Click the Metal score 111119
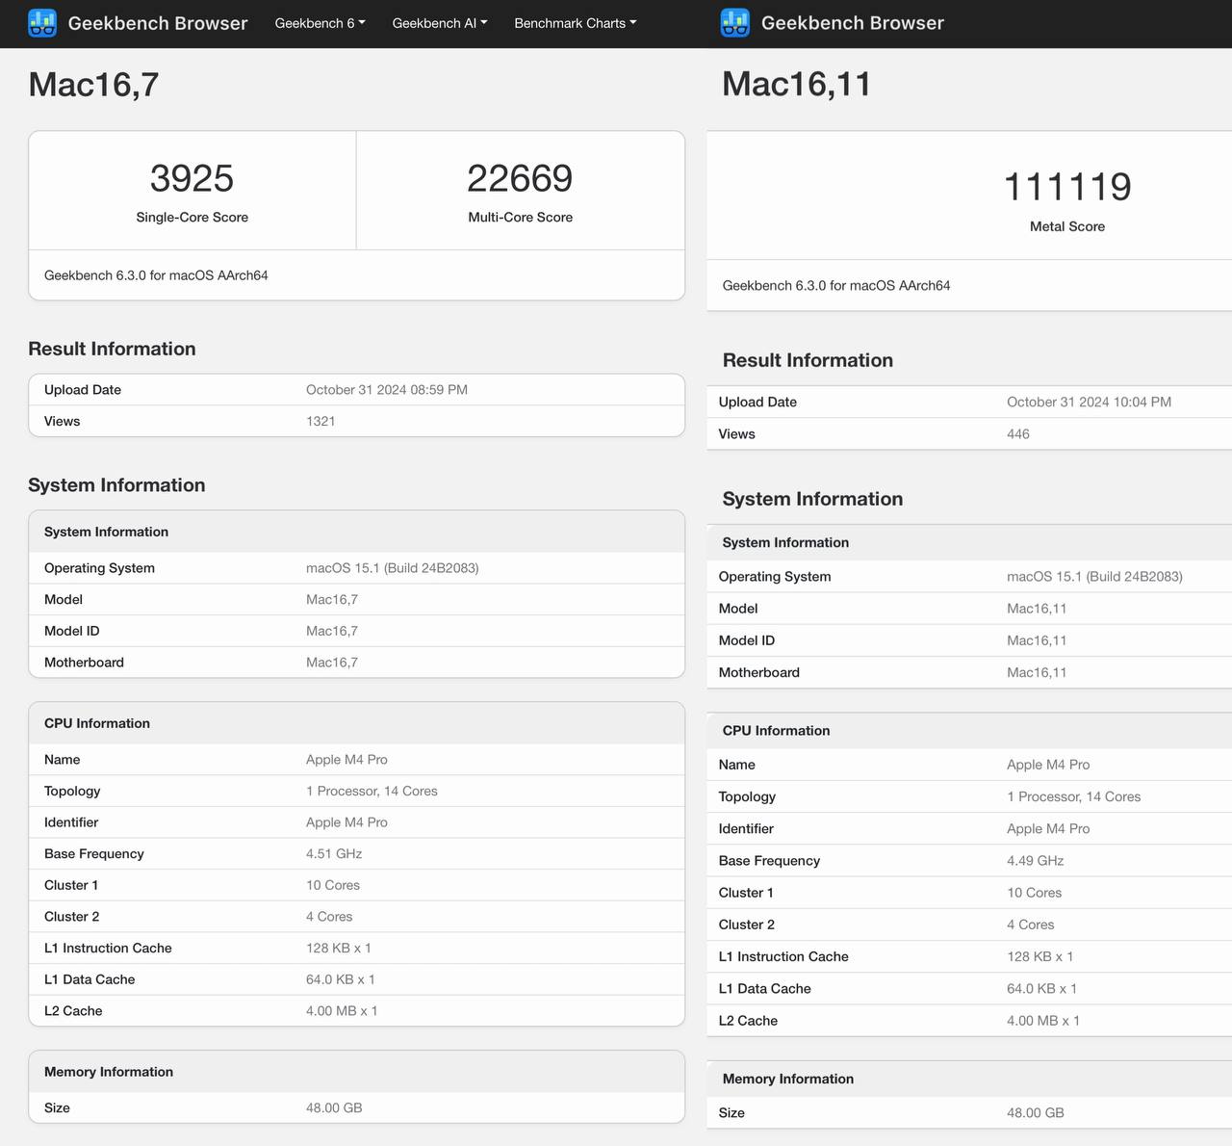The image size is (1232, 1146). point(1067,187)
